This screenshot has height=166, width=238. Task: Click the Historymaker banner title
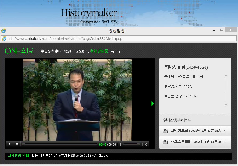click(89, 13)
